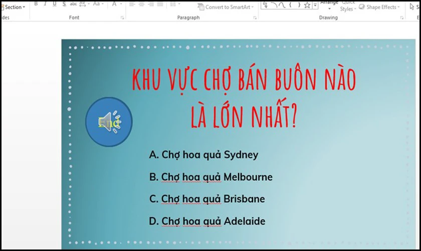The height and width of the screenshot is (251, 421).
Task: Click the speaker audio icon on the slide
Action: 110,122
